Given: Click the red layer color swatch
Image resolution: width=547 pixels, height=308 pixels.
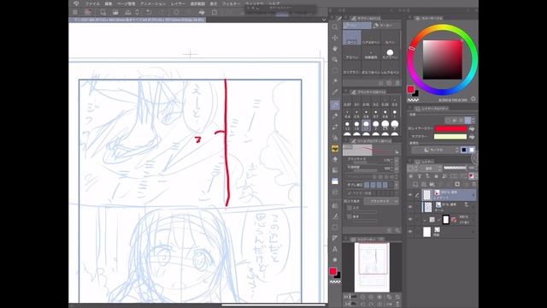Looking at the screenshot, I should 450,129.
